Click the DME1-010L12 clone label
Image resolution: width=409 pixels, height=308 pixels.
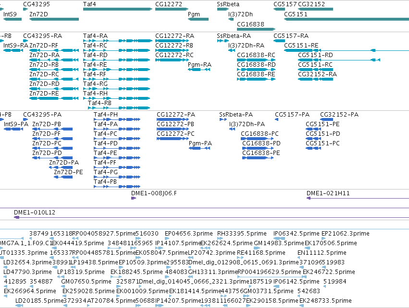tap(35, 213)
